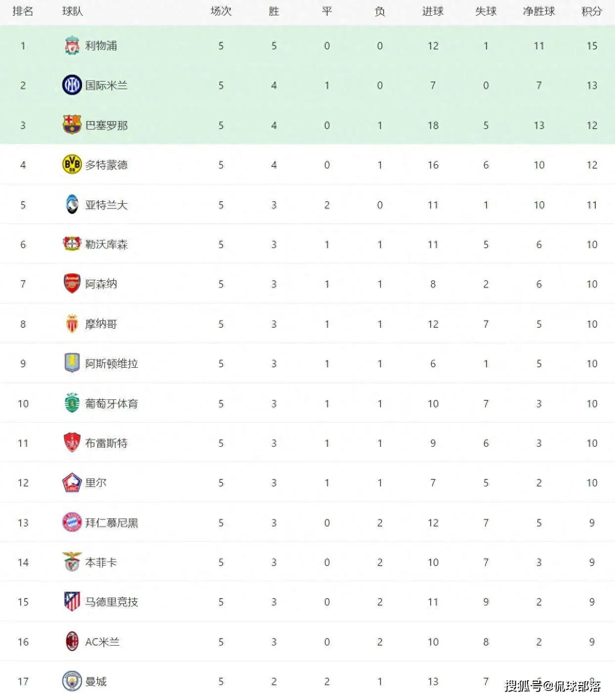Click the AC Milan logo
This screenshot has height=699, width=615.
point(72,642)
